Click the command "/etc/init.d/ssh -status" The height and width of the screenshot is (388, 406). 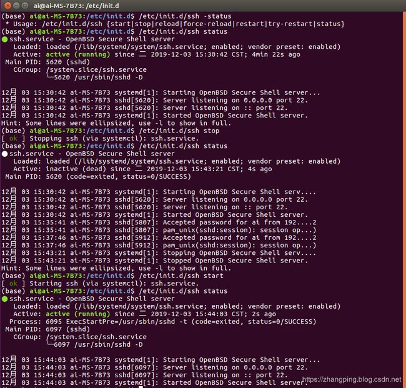(x=185, y=16)
